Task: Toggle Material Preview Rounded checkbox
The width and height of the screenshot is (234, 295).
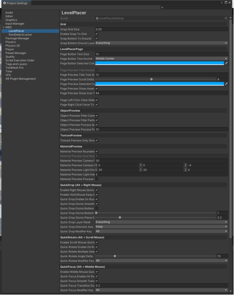Action: coord(97,151)
